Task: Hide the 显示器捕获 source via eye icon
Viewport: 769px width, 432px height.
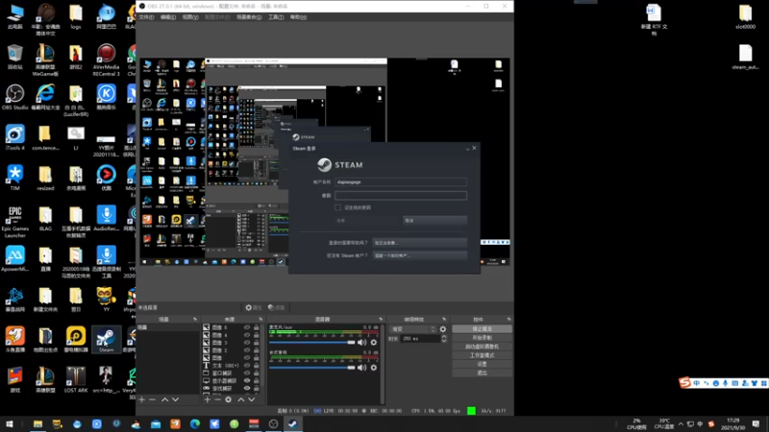Action: tap(247, 380)
